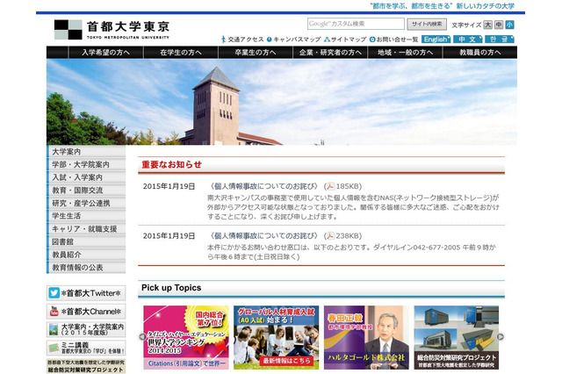Click the Pick up Topics heading
Screen dimensions: 562x374
pyautogui.click(x=171, y=288)
